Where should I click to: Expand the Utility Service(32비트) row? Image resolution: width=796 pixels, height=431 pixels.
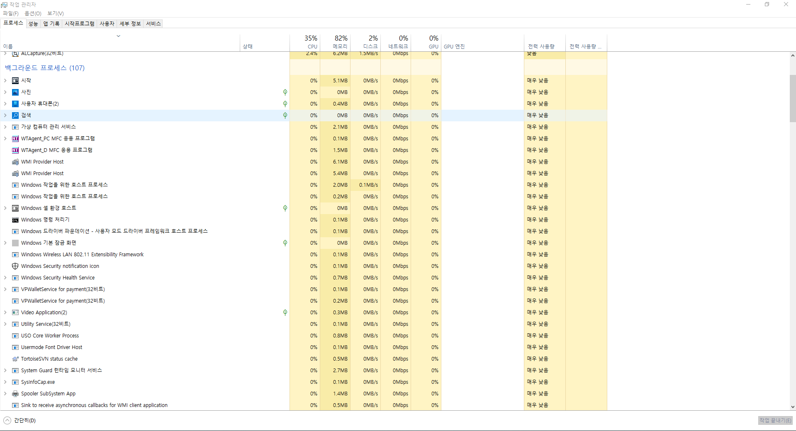(x=5, y=324)
